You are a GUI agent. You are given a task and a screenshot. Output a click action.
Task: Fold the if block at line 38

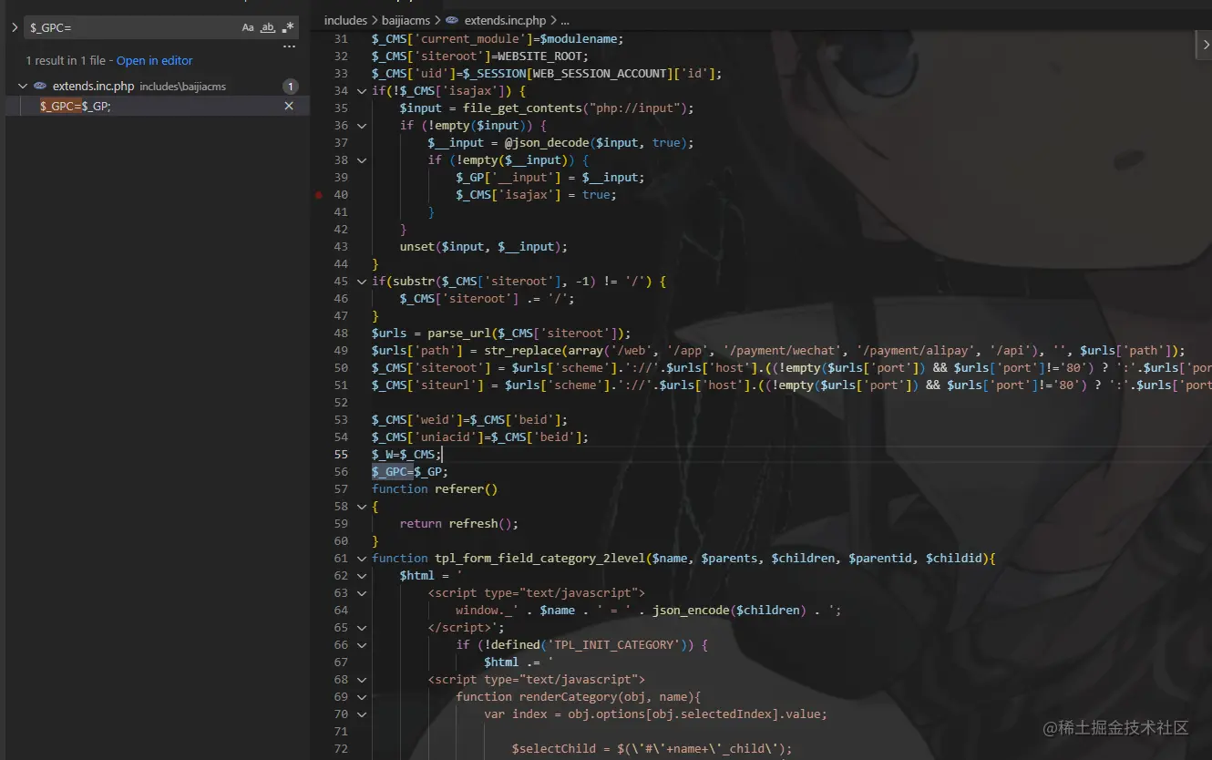362,160
